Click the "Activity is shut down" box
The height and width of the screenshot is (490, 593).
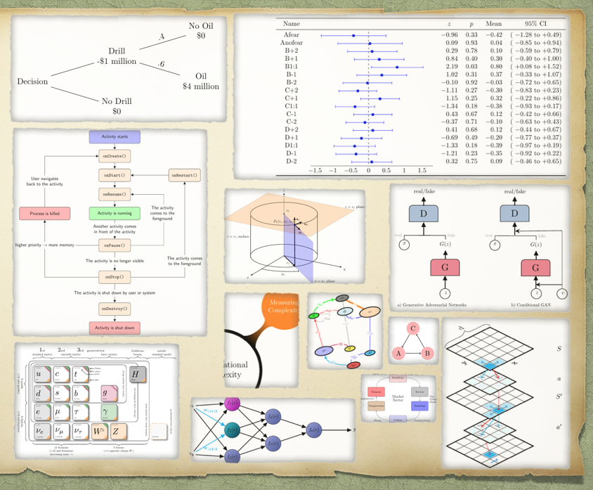115,328
